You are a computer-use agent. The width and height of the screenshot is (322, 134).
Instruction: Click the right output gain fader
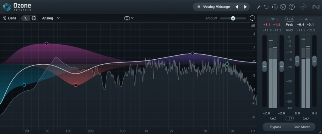(314, 61)
